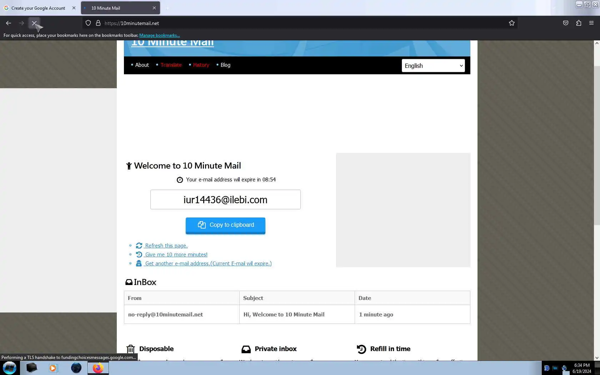
Task: Restore down the Firefox window
Action: pos(587,5)
